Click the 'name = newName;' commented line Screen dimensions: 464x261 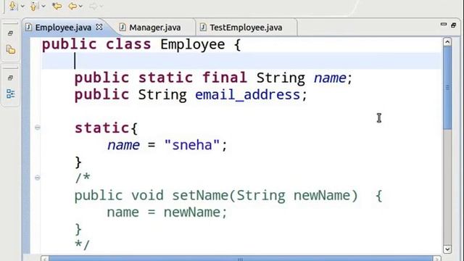(x=167, y=212)
